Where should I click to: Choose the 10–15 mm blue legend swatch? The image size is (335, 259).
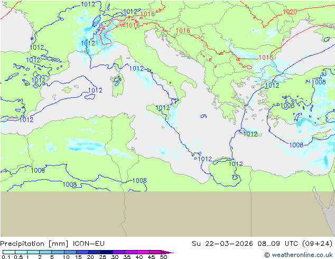(x=70, y=252)
